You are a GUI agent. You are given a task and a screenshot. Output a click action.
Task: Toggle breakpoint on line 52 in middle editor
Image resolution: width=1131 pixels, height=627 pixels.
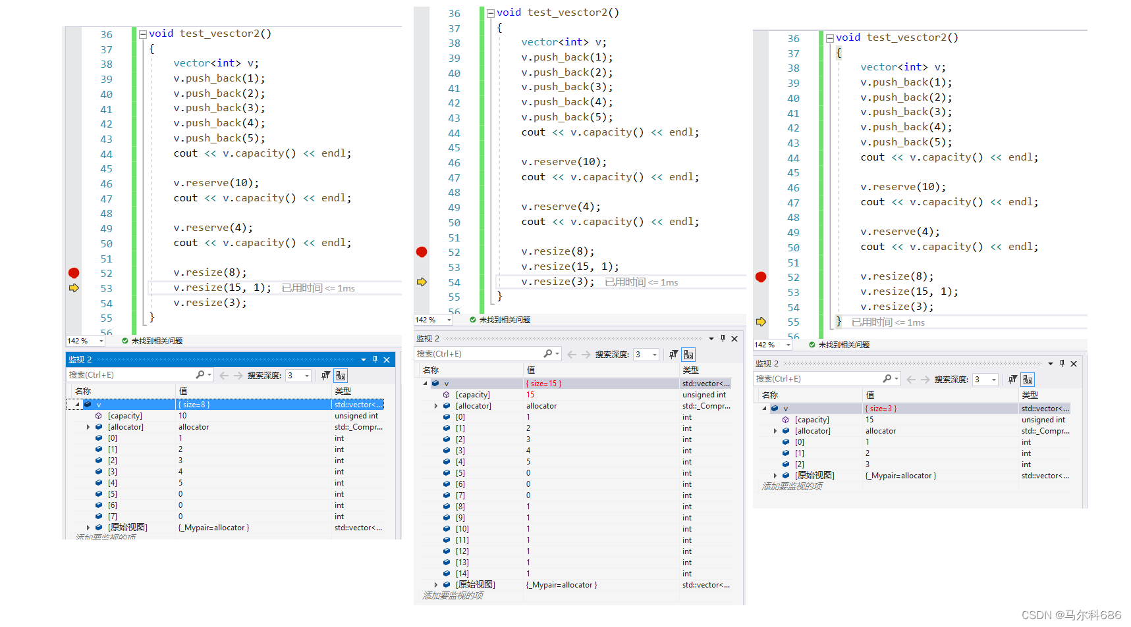422,252
